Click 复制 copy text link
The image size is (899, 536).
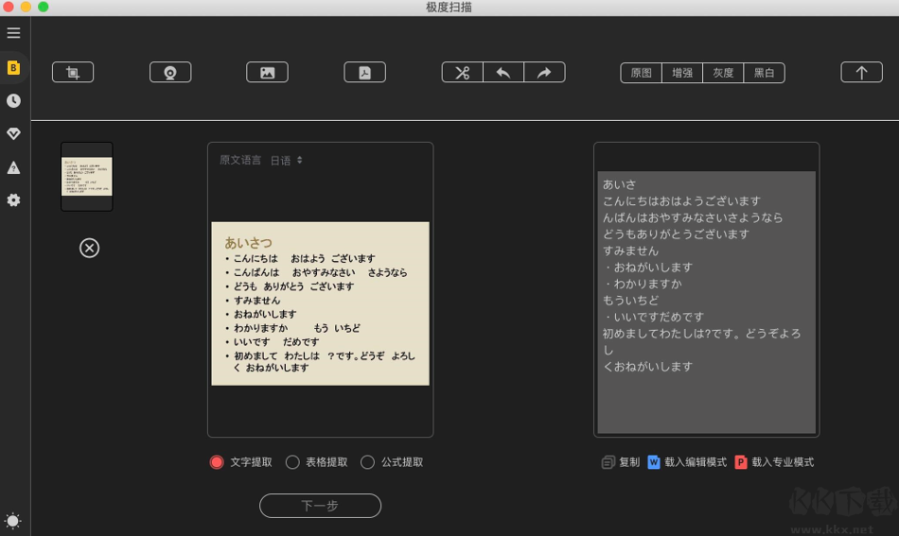pyautogui.click(x=629, y=462)
